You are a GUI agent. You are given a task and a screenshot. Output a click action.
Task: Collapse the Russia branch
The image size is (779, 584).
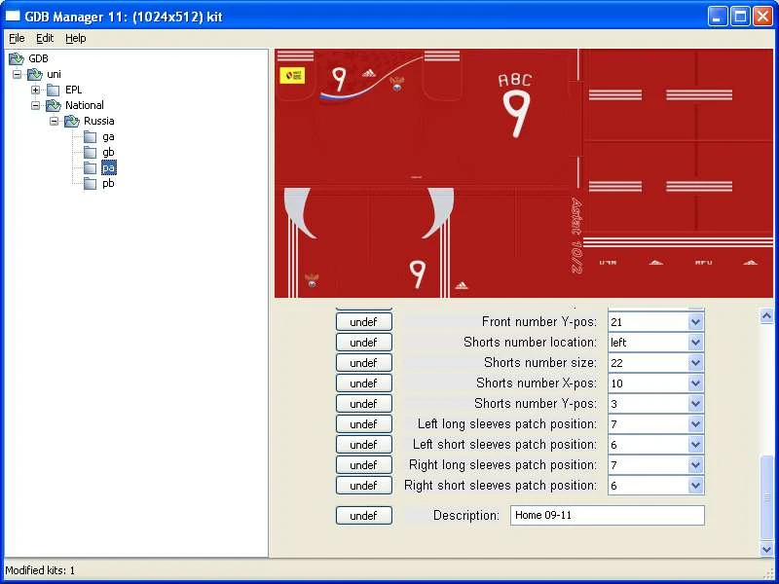[x=55, y=121]
